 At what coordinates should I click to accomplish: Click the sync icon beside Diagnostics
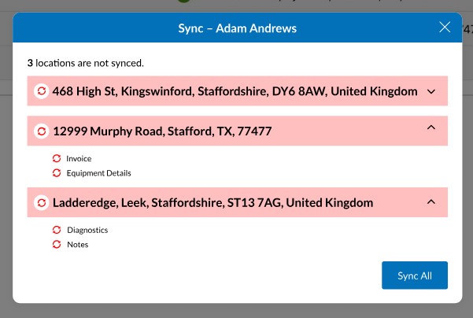tap(57, 230)
